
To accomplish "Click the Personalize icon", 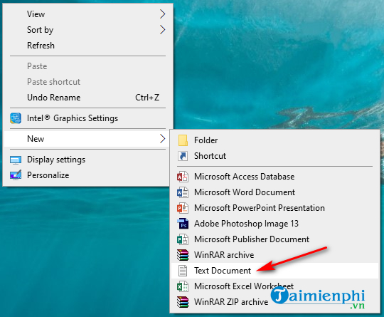I will (x=16, y=175).
